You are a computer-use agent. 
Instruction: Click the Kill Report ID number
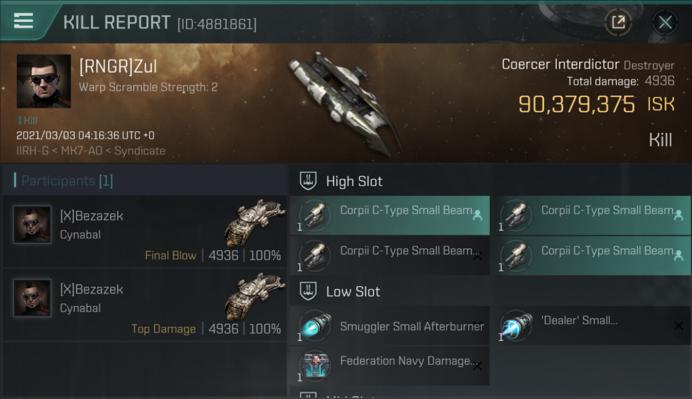pyautogui.click(x=217, y=24)
